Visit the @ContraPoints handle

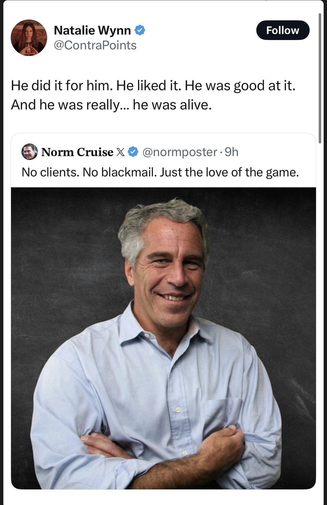pos(95,45)
